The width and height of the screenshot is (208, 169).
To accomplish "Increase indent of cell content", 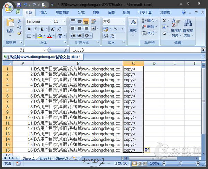I will click(80, 36).
